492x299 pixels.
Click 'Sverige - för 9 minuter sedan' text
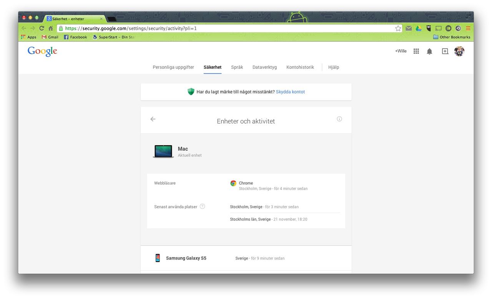tap(260, 258)
